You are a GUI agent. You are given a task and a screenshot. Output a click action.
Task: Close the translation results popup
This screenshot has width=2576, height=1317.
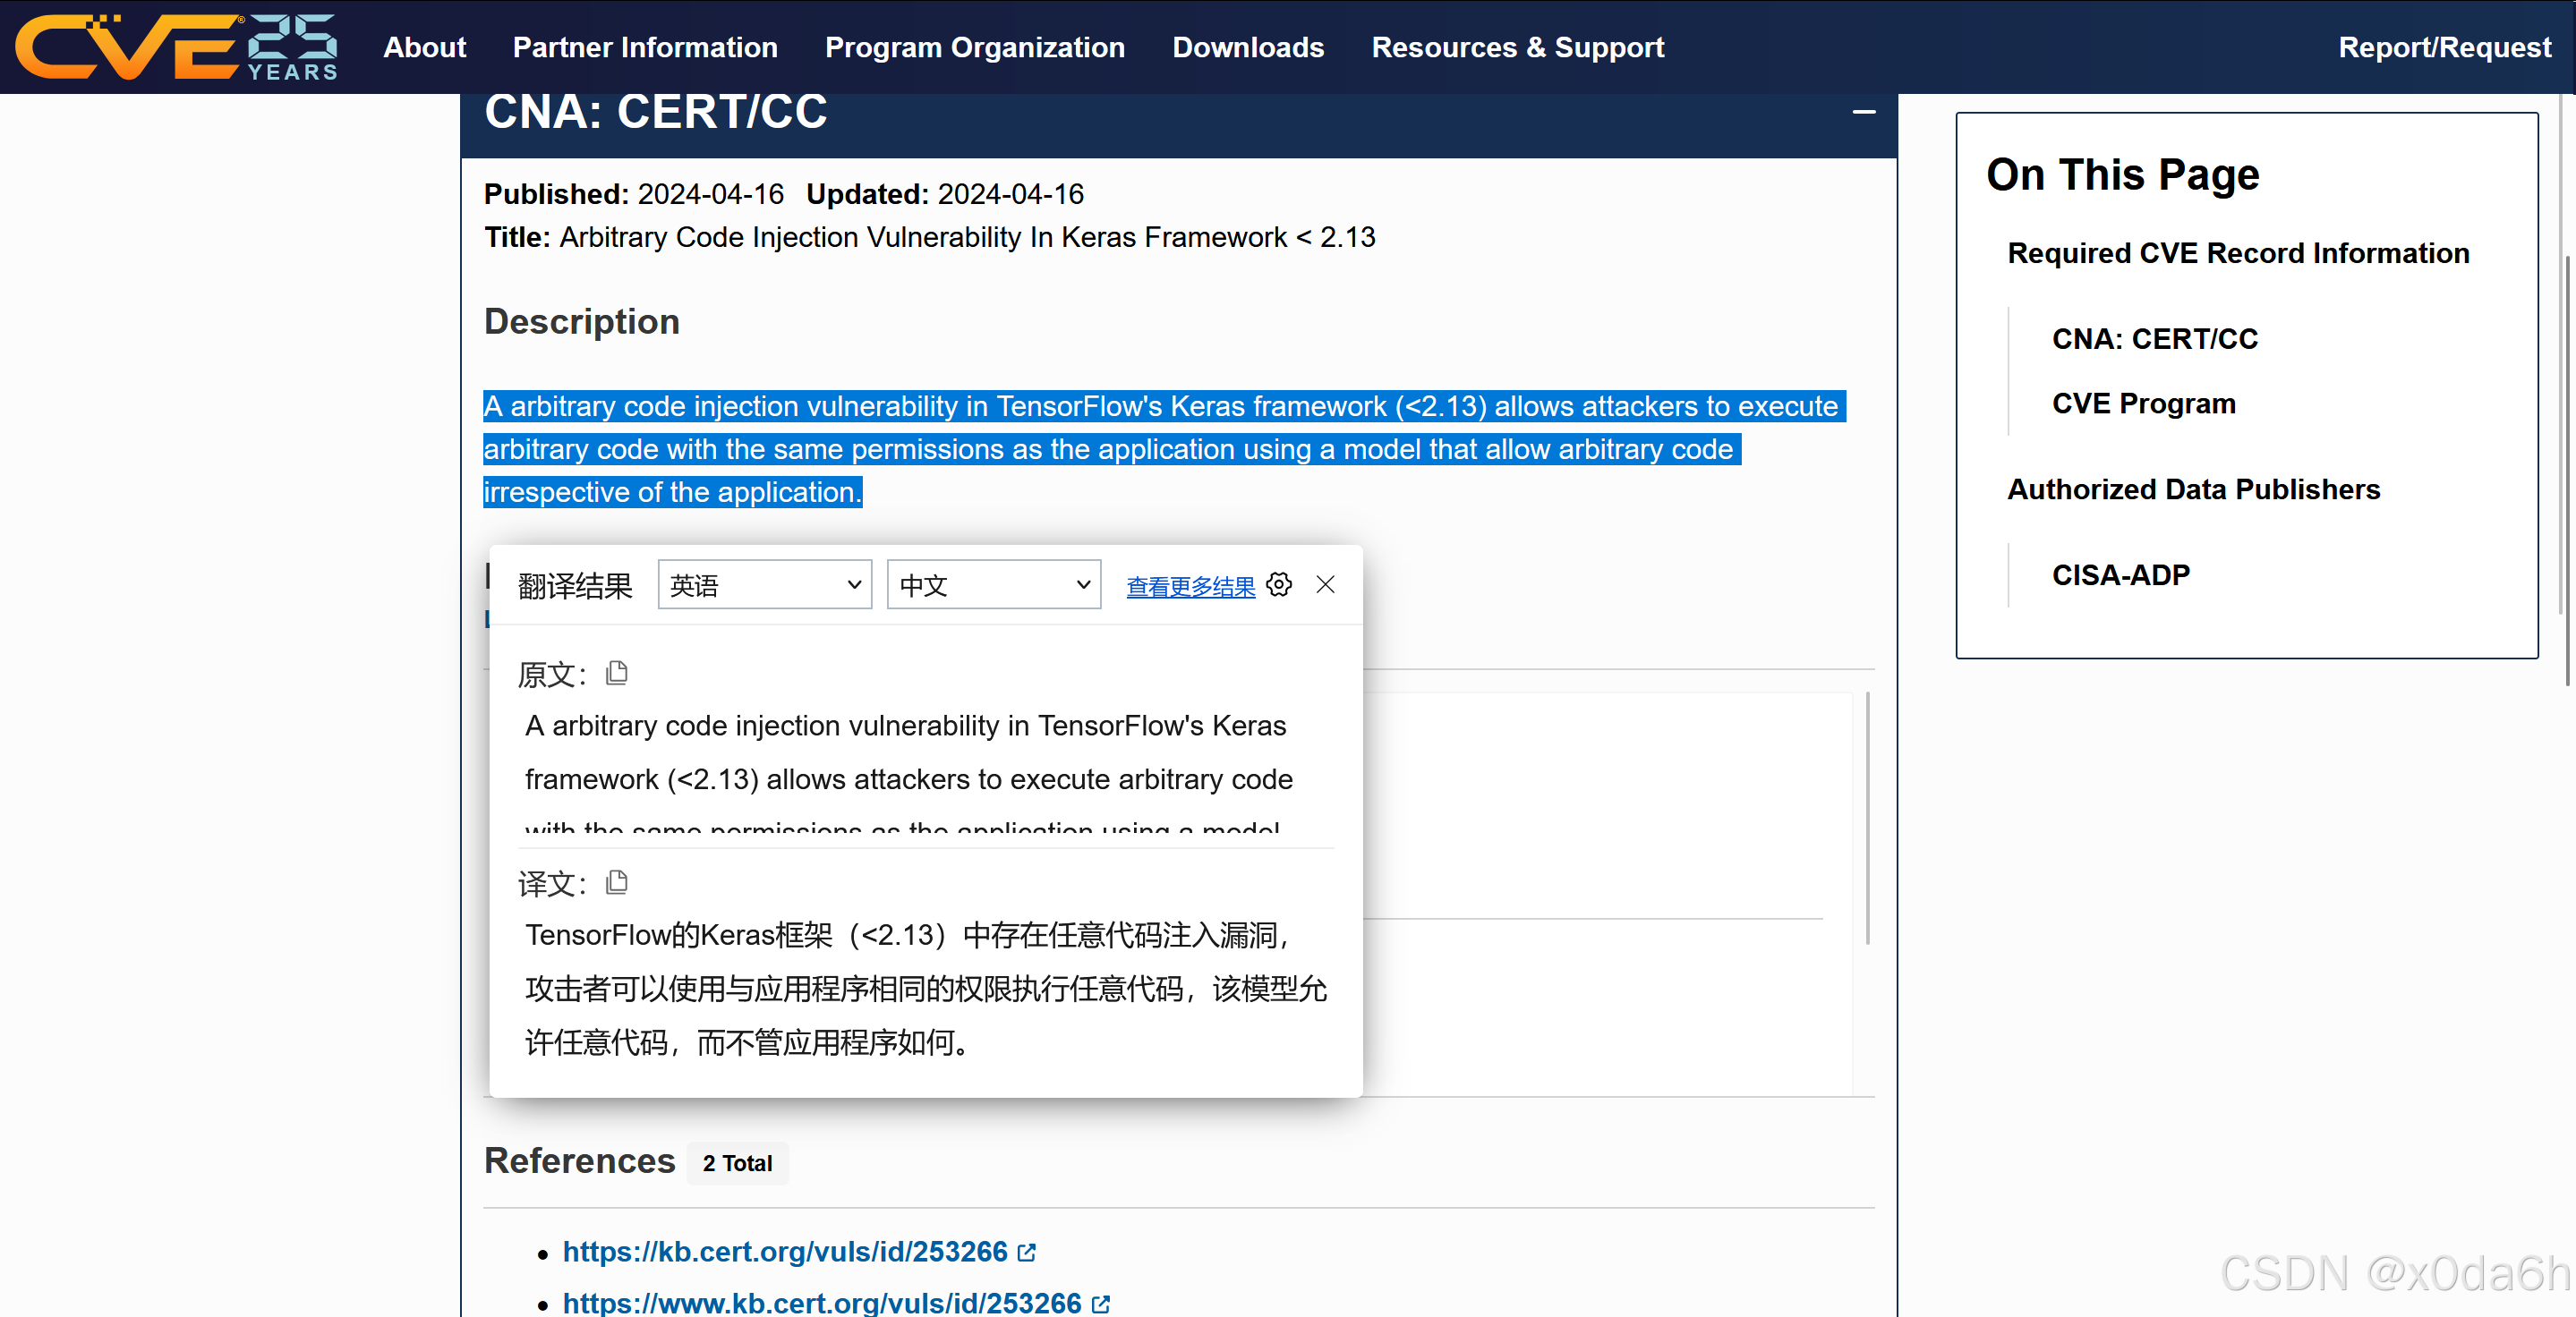[x=1325, y=584]
